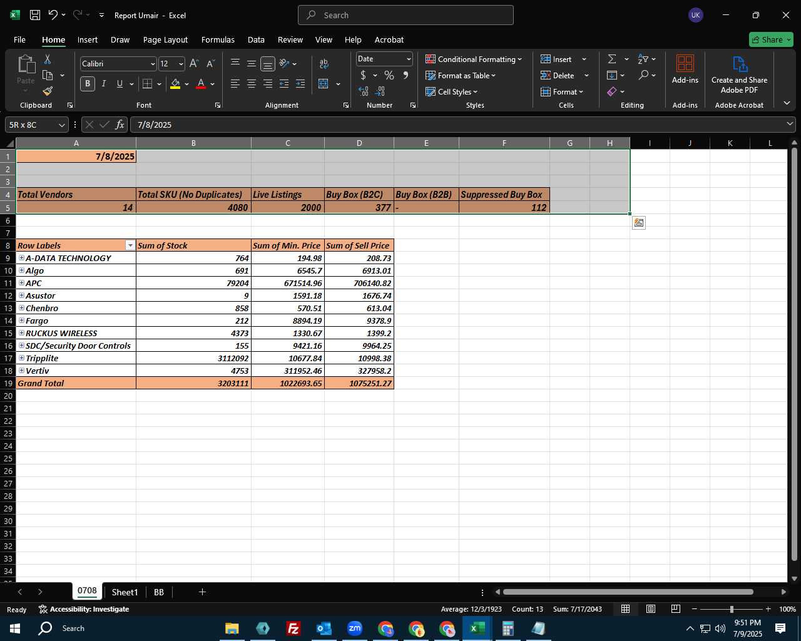Expand the Tripplite pivot row
This screenshot has width=801, height=641.
[21, 358]
